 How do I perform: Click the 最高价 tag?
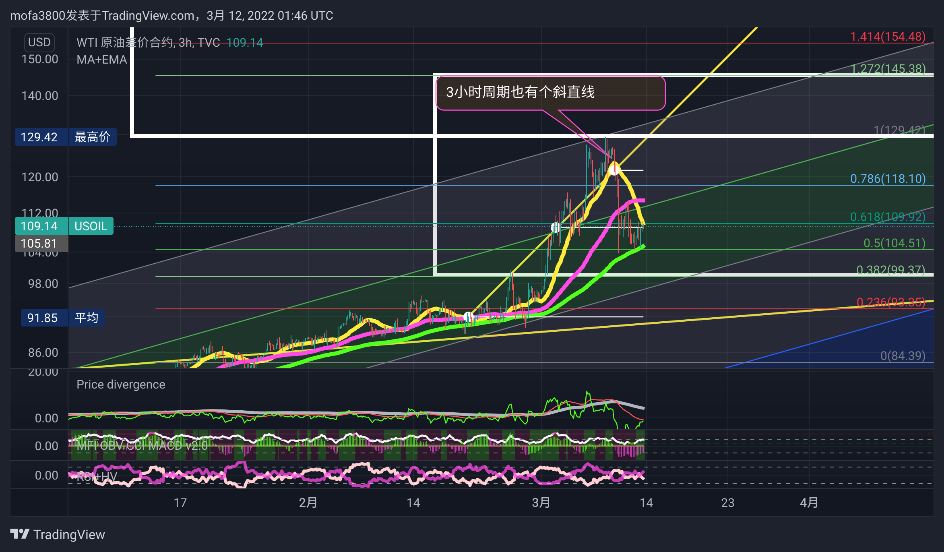pyautogui.click(x=93, y=137)
